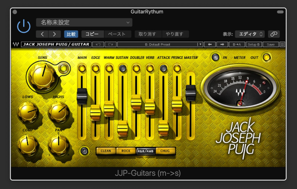This screenshot has height=189, width=297.
Task: Click the VU meter display
Action: tap(240, 87)
